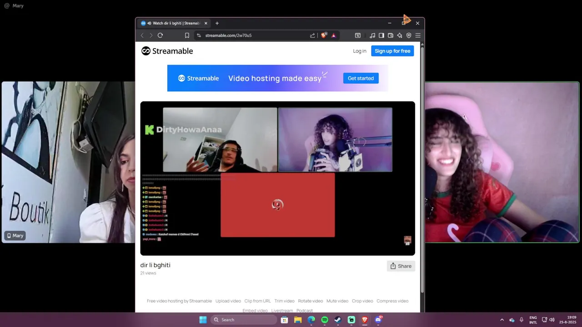Viewport: 582px width, 327px height.
Task: Click the Log in link
Action: click(x=360, y=51)
